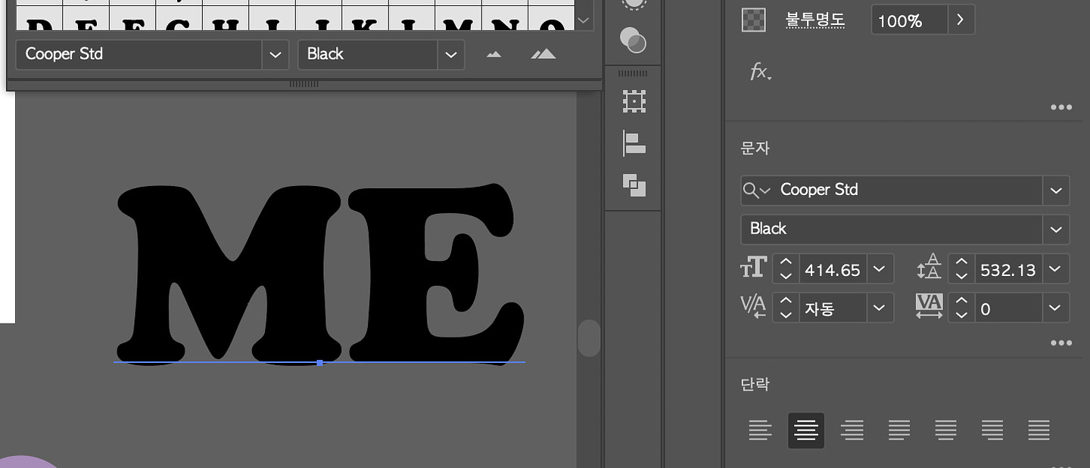This screenshot has width=1090, height=468.
Task: Click the leading value field showing 532.13
Action: pos(1007,269)
